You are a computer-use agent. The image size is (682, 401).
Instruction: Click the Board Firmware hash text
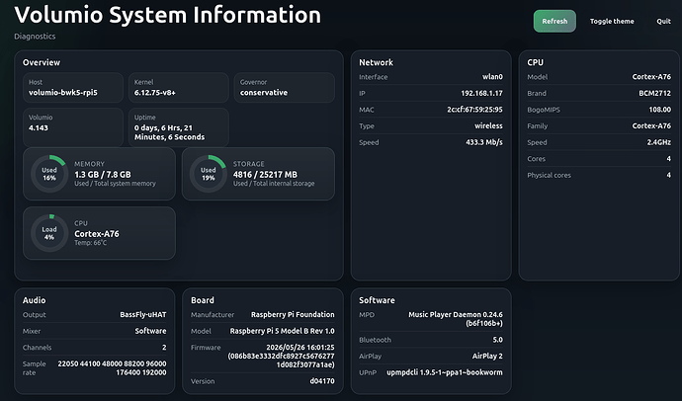281,361
